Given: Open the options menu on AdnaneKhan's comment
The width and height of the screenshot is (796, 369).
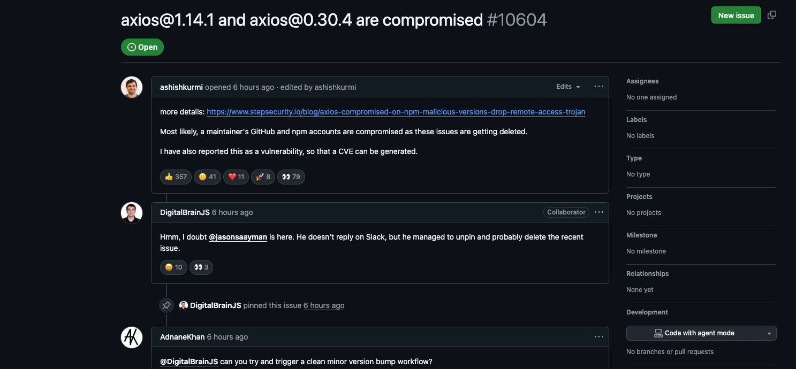Looking at the screenshot, I should click(x=598, y=336).
